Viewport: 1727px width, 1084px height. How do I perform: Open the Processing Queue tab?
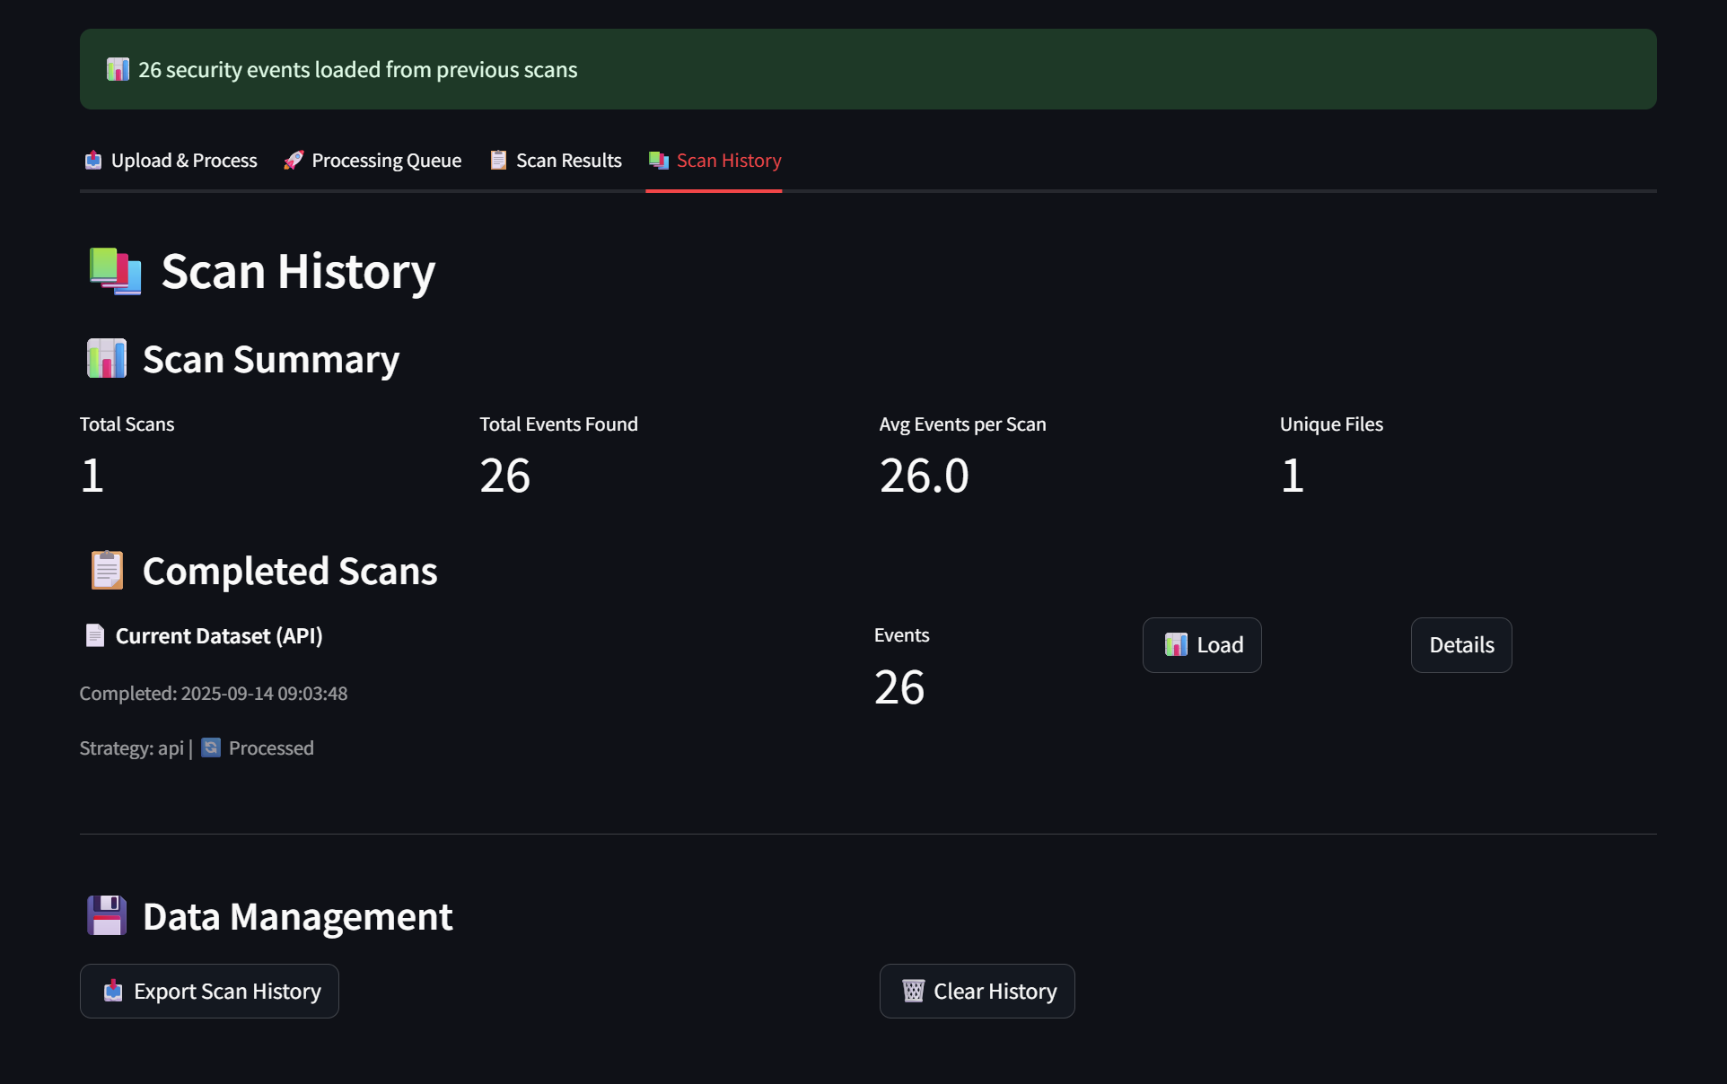pyautogui.click(x=373, y=161)
